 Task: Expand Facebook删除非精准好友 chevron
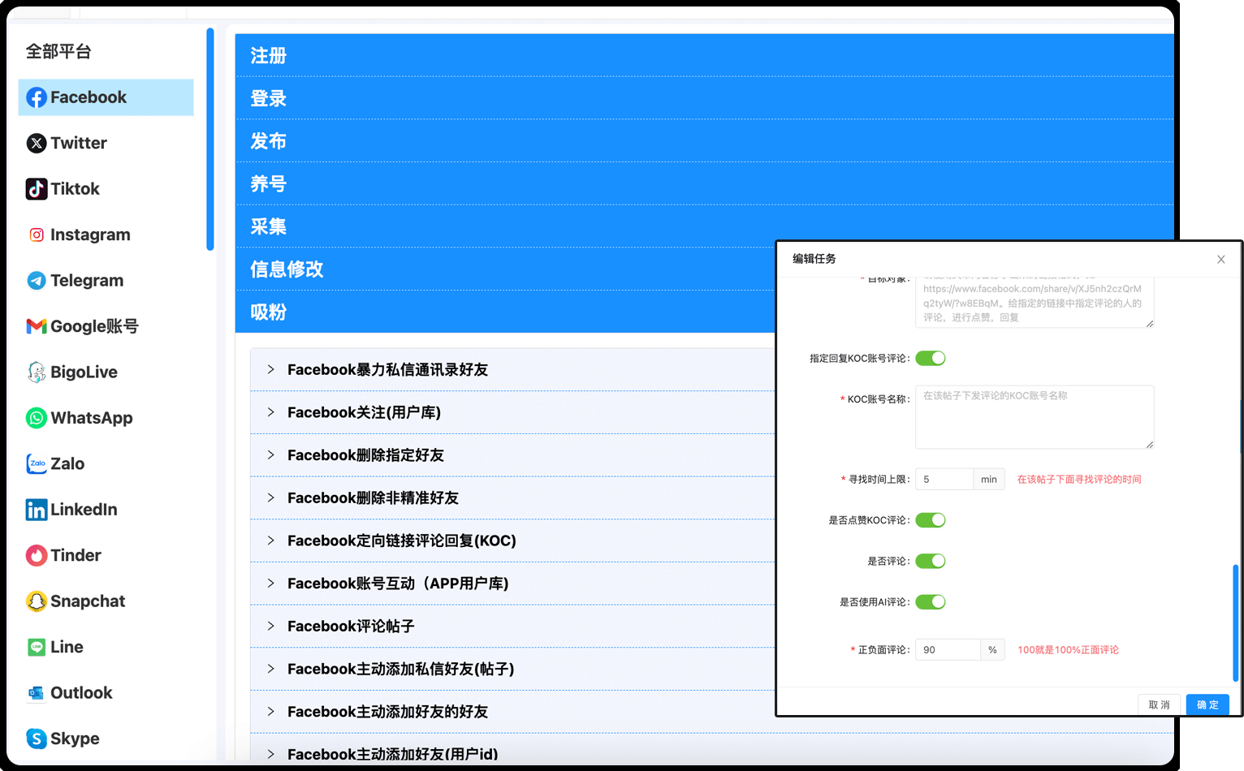coord(271,498)
